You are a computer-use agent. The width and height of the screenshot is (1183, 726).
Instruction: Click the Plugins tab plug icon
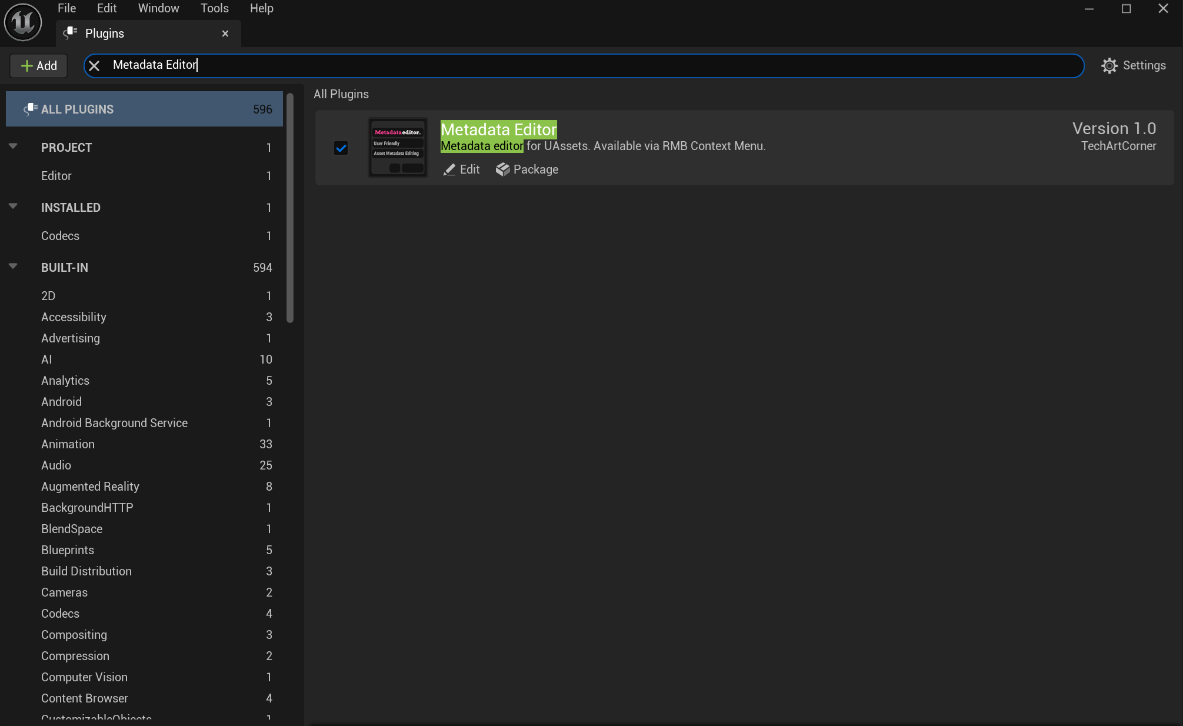(71, 33)
